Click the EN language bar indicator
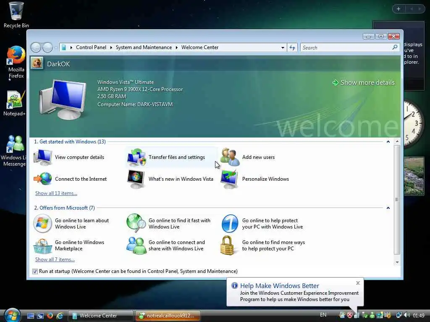The width and height of the screenshot is (430, 322). [x=323, y=315]
